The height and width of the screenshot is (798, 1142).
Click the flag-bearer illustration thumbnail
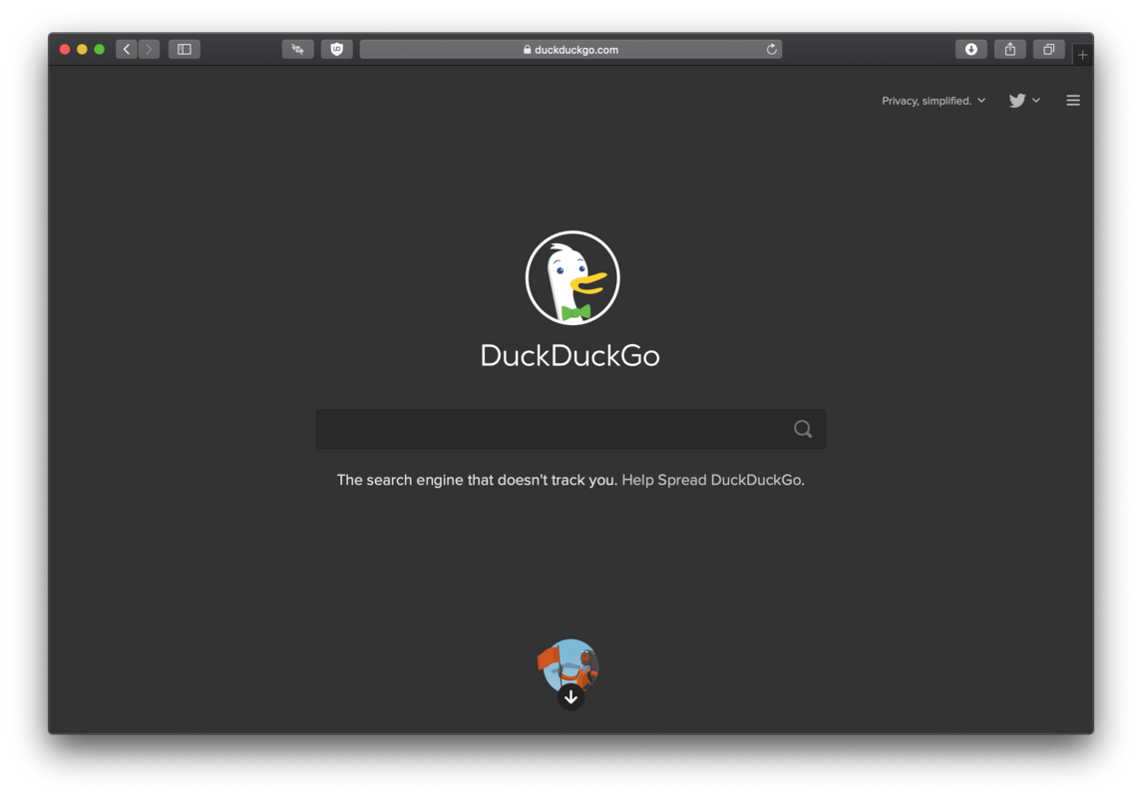[569, 663]
